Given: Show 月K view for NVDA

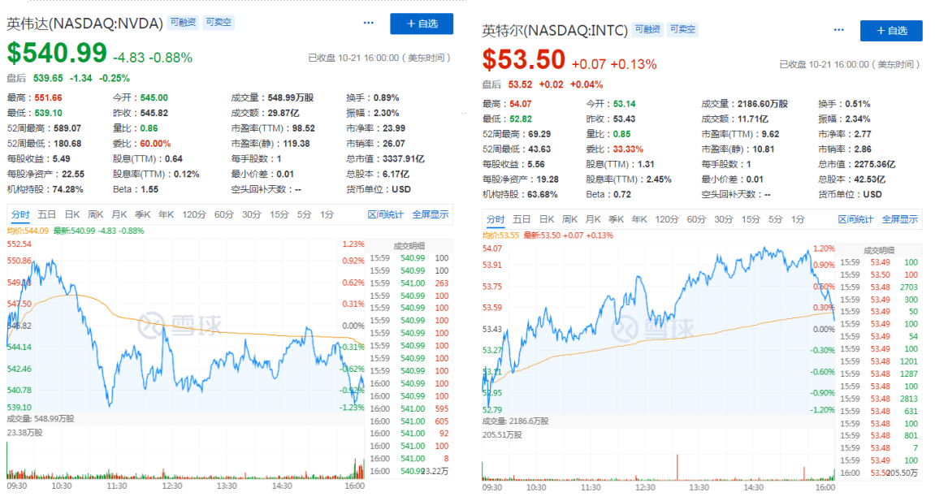Looking at the screenshot, I should click(119, 214).
